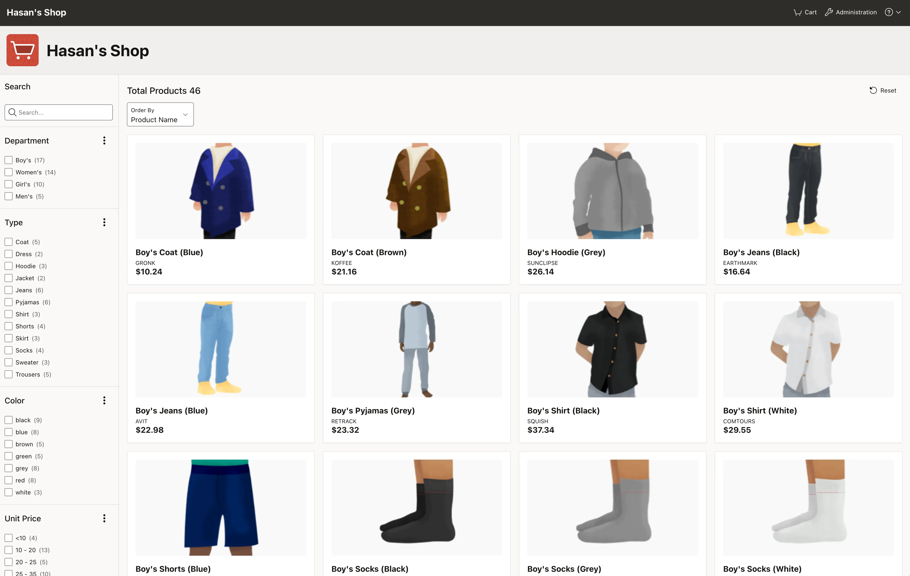This screenshot has height=576, width=910.
Task: Check the black color filter
Action: pyautogui.click(x=9, y=420)
